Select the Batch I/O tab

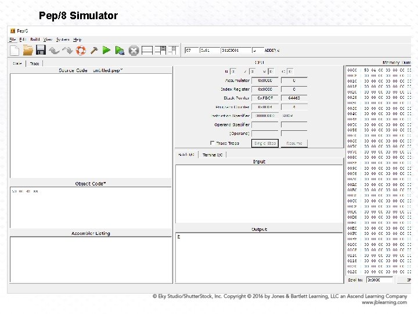click(186, 155)
